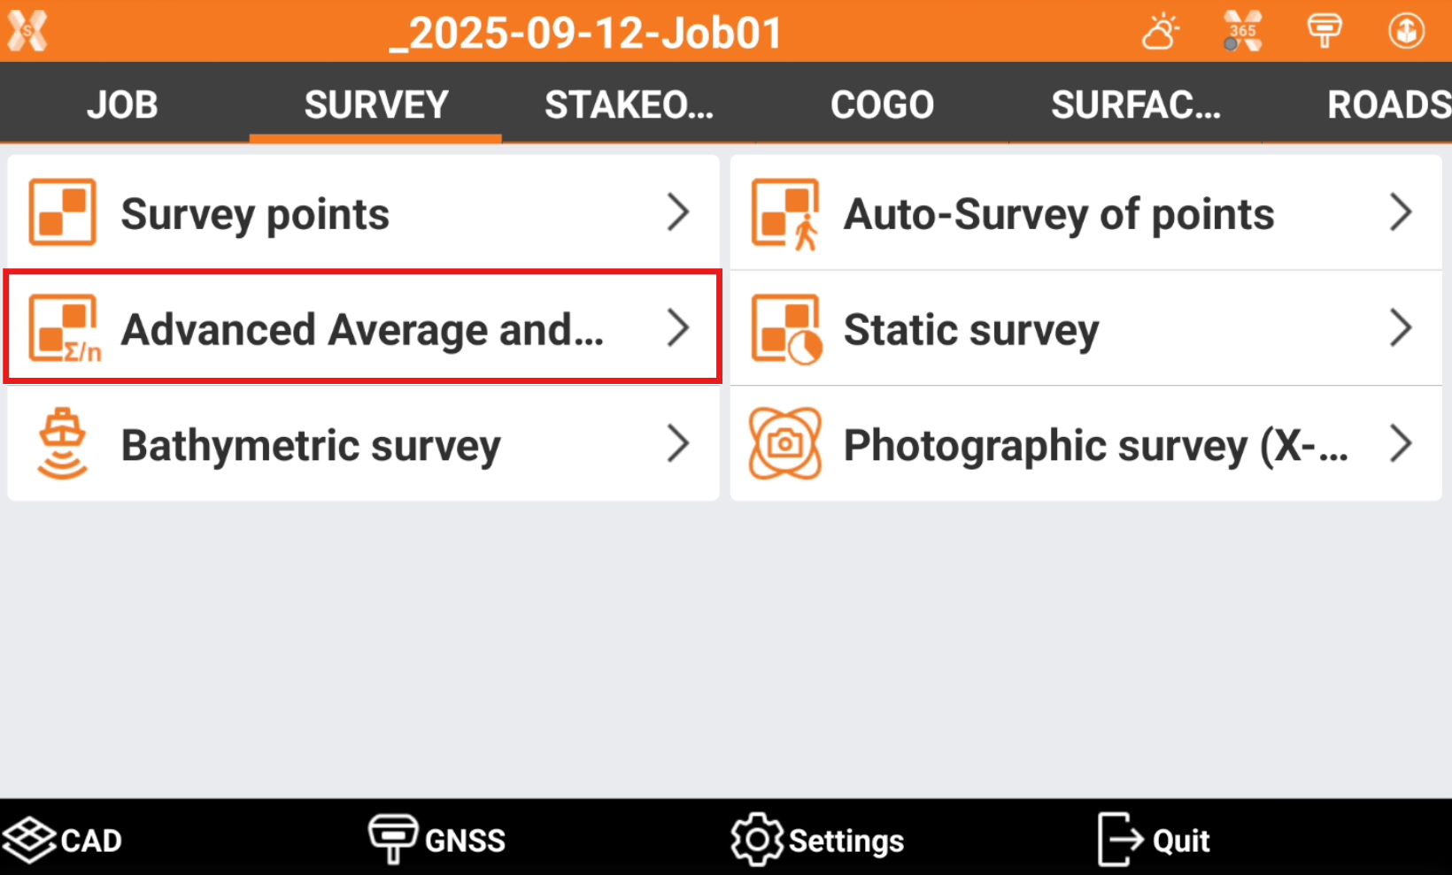Open CAD view from bottom bar

(62, 840)
